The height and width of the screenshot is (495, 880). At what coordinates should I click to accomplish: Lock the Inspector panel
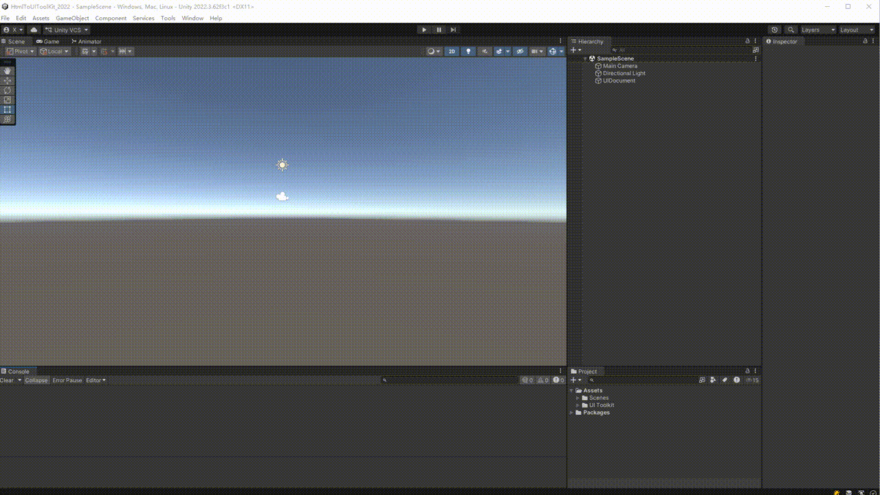point(866,41)
